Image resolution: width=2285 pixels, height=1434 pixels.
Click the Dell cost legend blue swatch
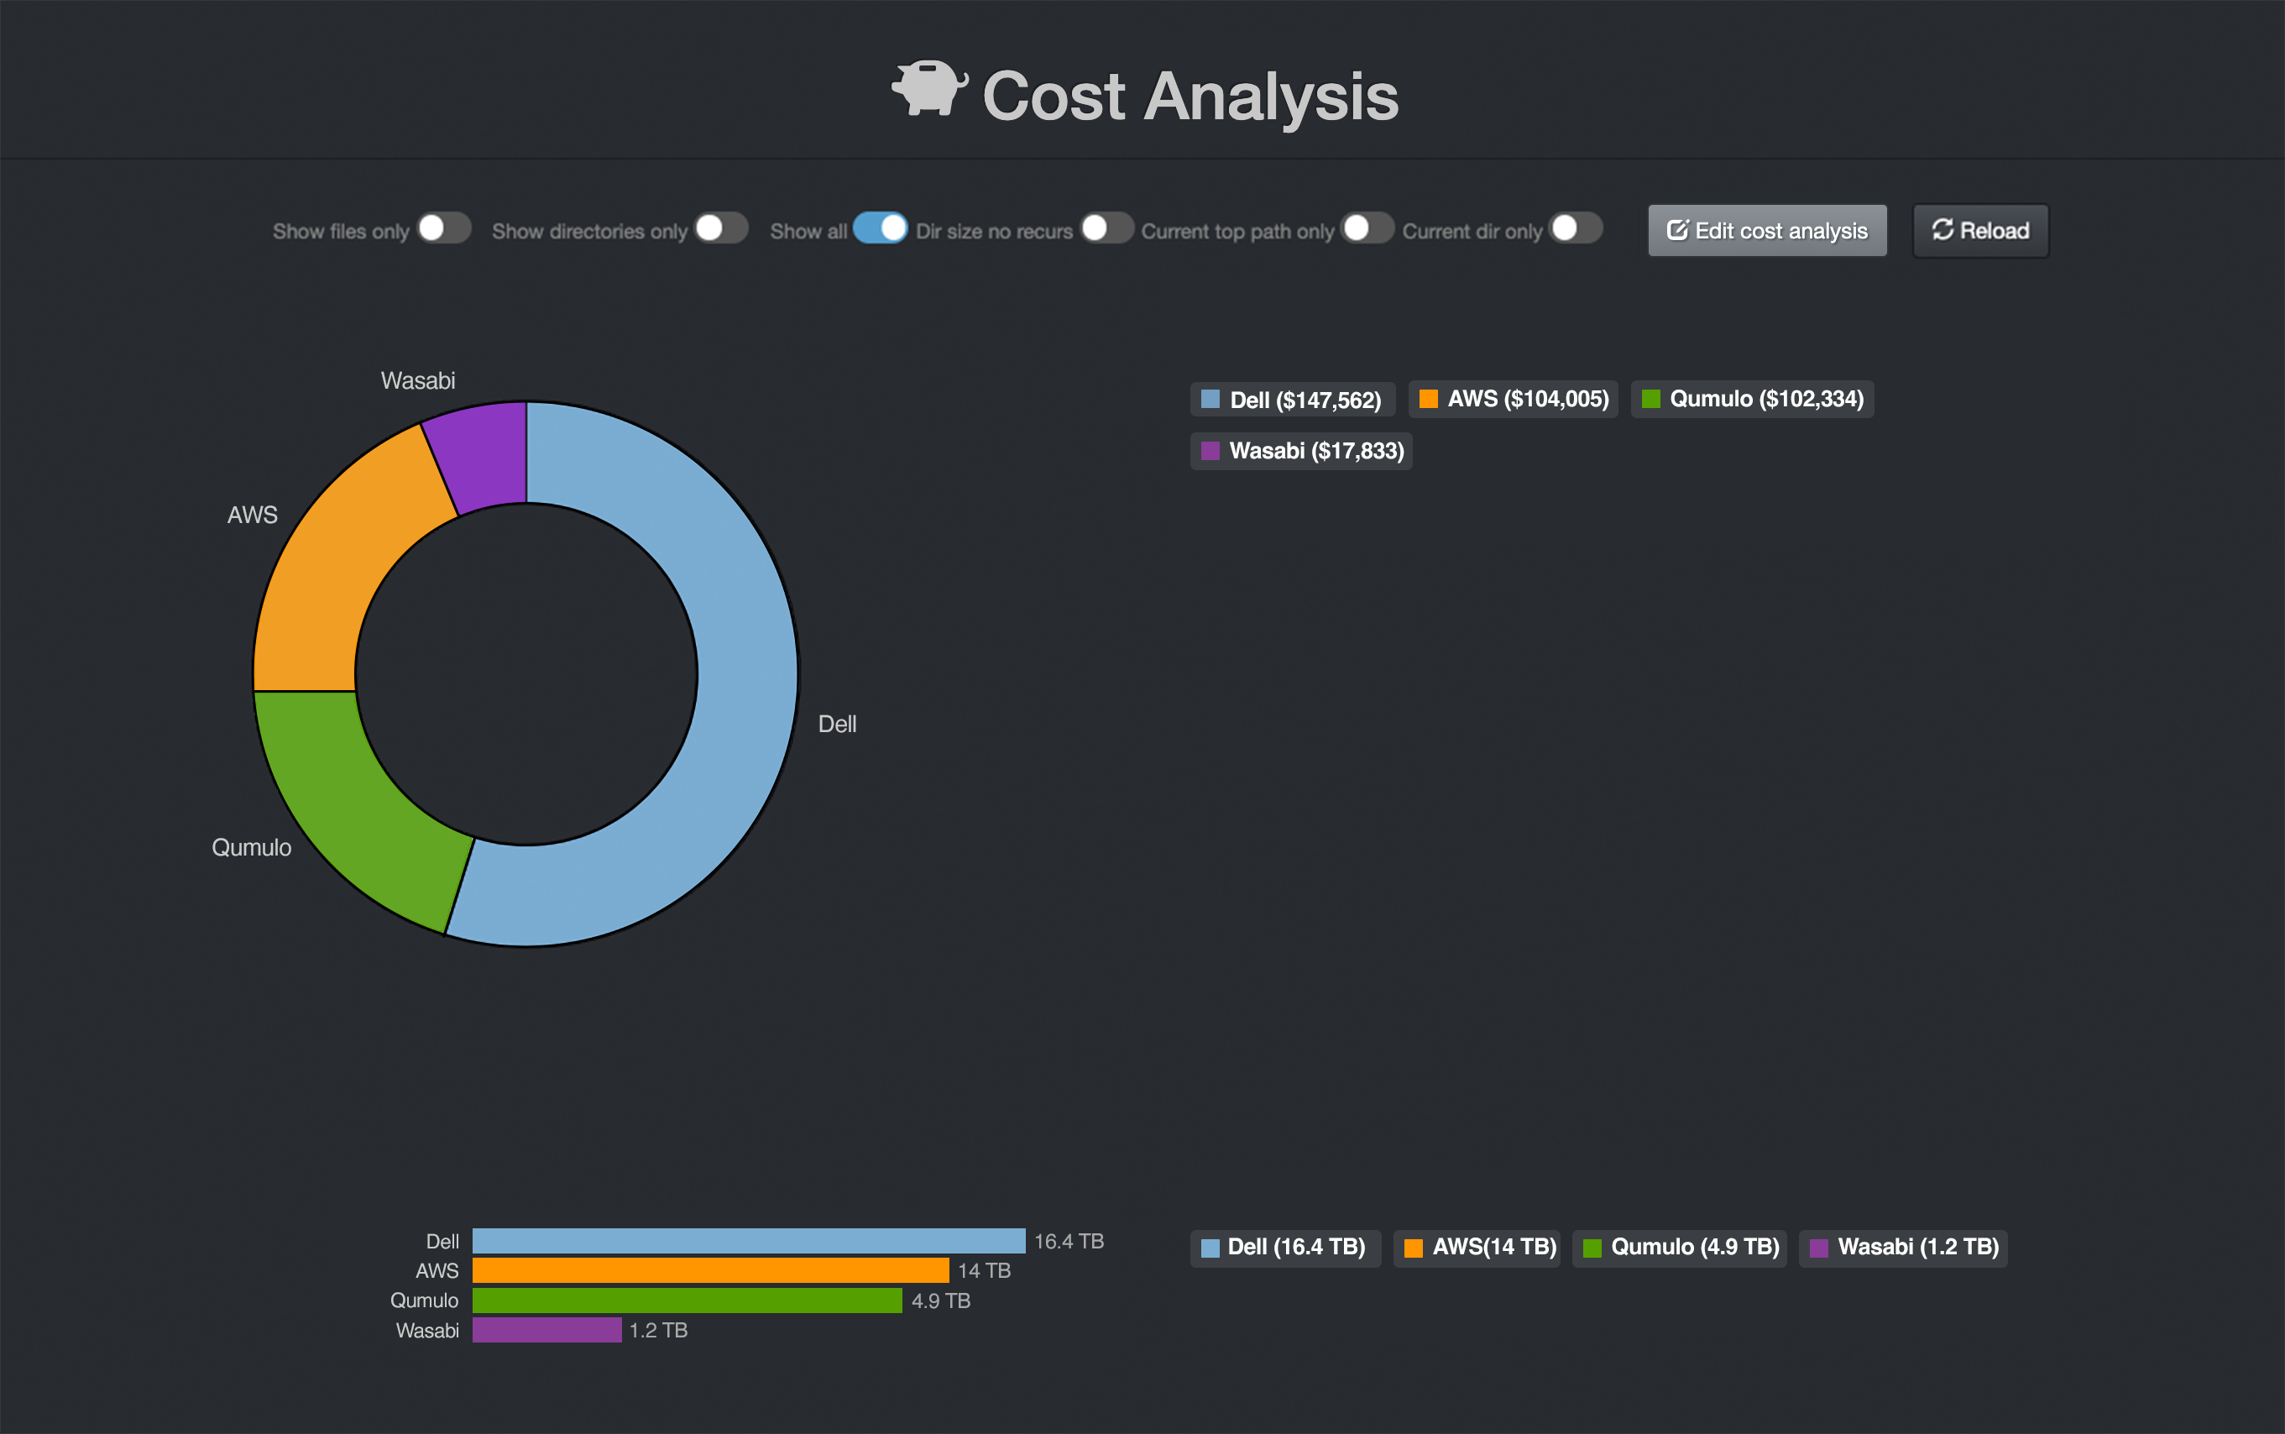click(x=1210, y=400)
